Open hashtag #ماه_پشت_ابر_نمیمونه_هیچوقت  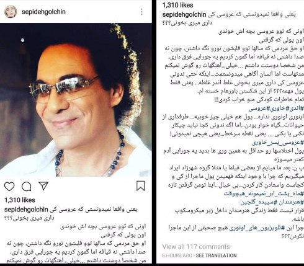[x=264, y=193]
